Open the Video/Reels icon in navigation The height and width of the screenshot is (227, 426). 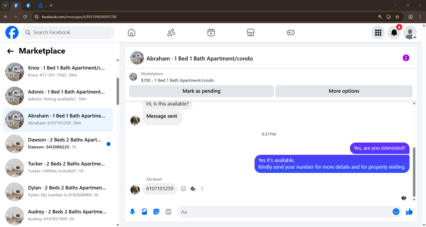pos(211,33)
